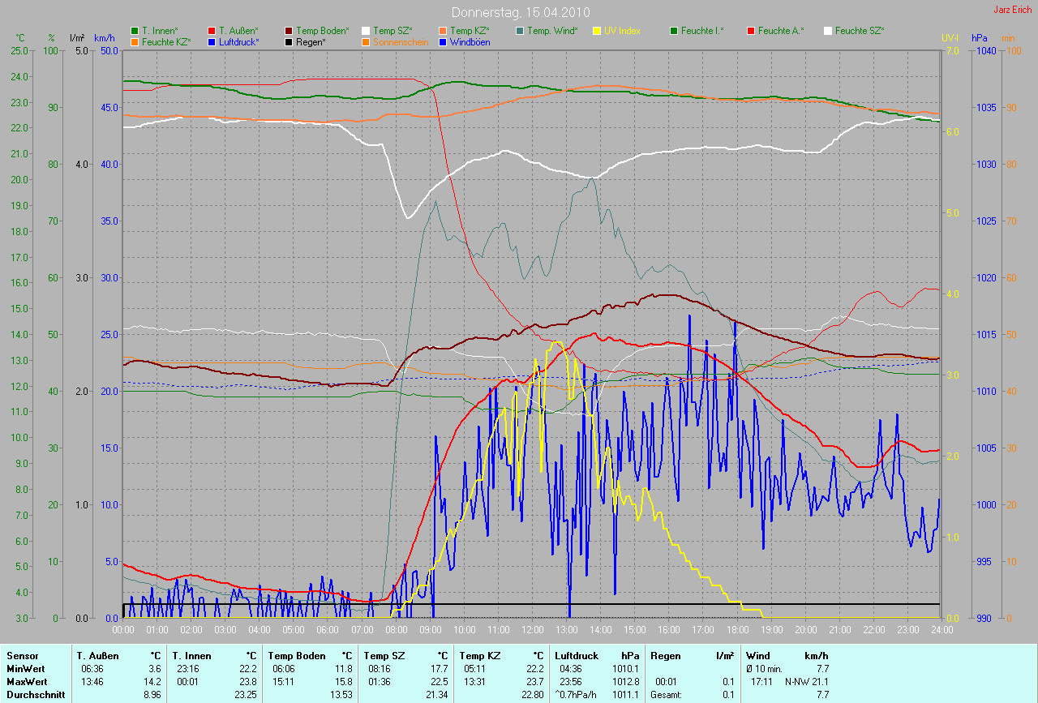This screenshot has width=1038, height=703.
Task: Click the 'hPa' right axis unit label
Action: pos(980,38)
